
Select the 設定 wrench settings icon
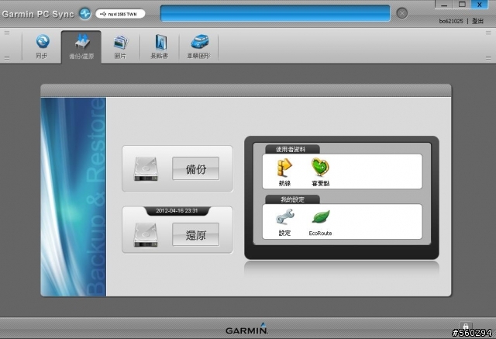click(284, 222)
